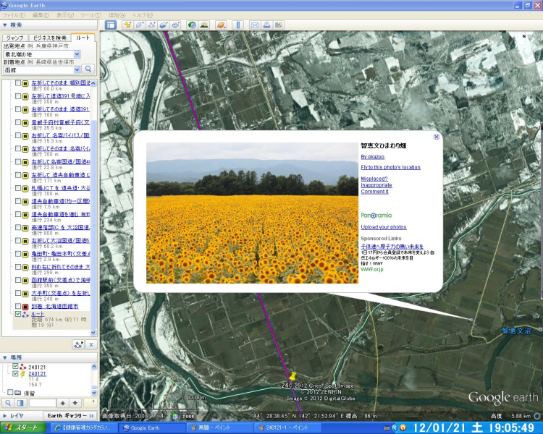Screen dimensions: 543x434
Task: Check the box for 音威子府村 route step
Action: pyautogui.click(x=18, y=122)
